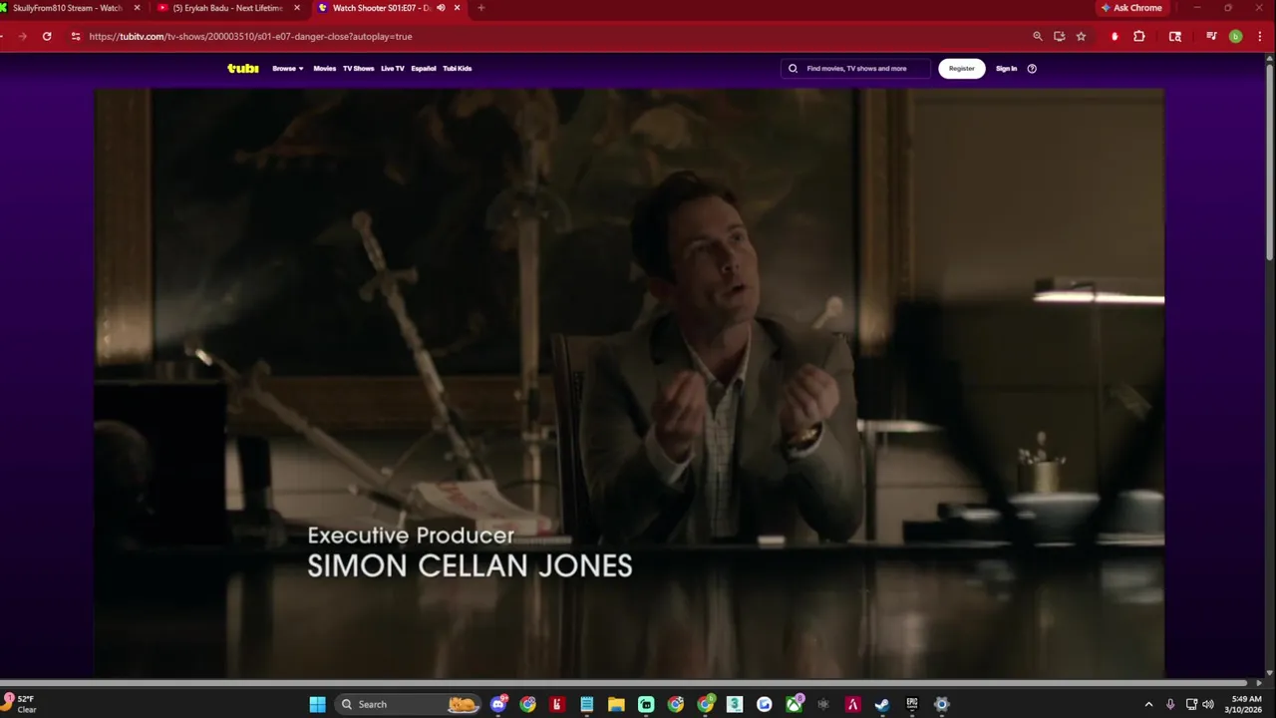The width and height of the screenshot is (1276, 718).
Task: Open Discord from the taskbar
Action: pyautogui.click(x=498, y=704)
